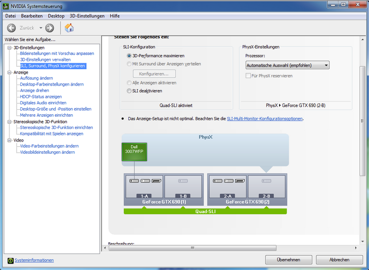
Task: Click the Back arrow icon
Action: (x=11, y=28)
